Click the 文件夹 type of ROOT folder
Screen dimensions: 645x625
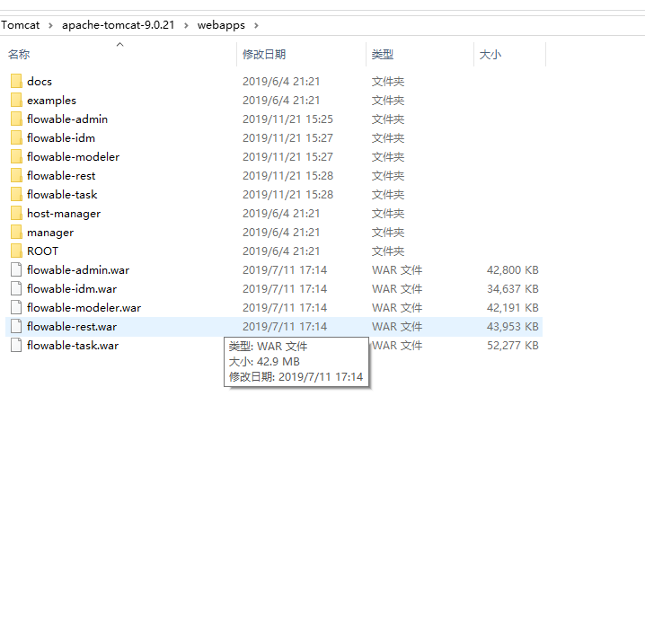click(x=388, y=251)
